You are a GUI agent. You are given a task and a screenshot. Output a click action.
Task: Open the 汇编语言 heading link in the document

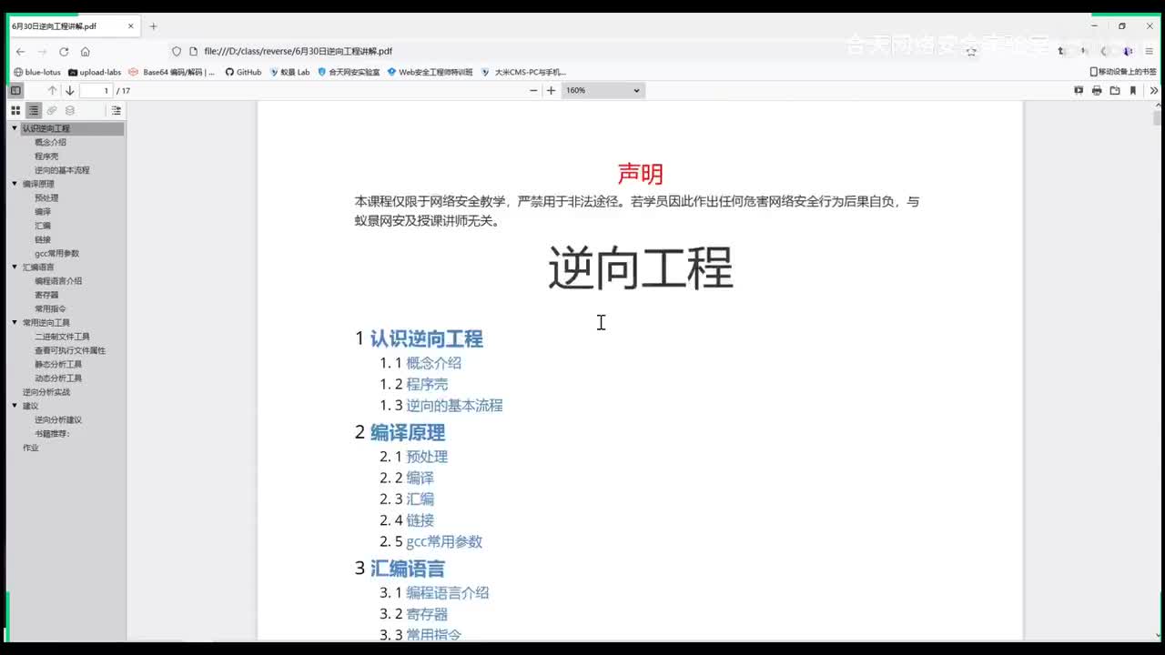(407, 569)
